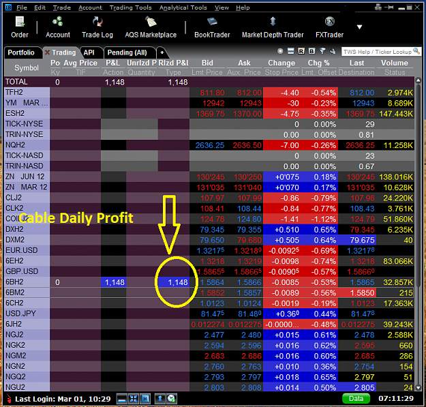426x407 pixels.
Task: Open the Account menu
Action: [90, 7]
